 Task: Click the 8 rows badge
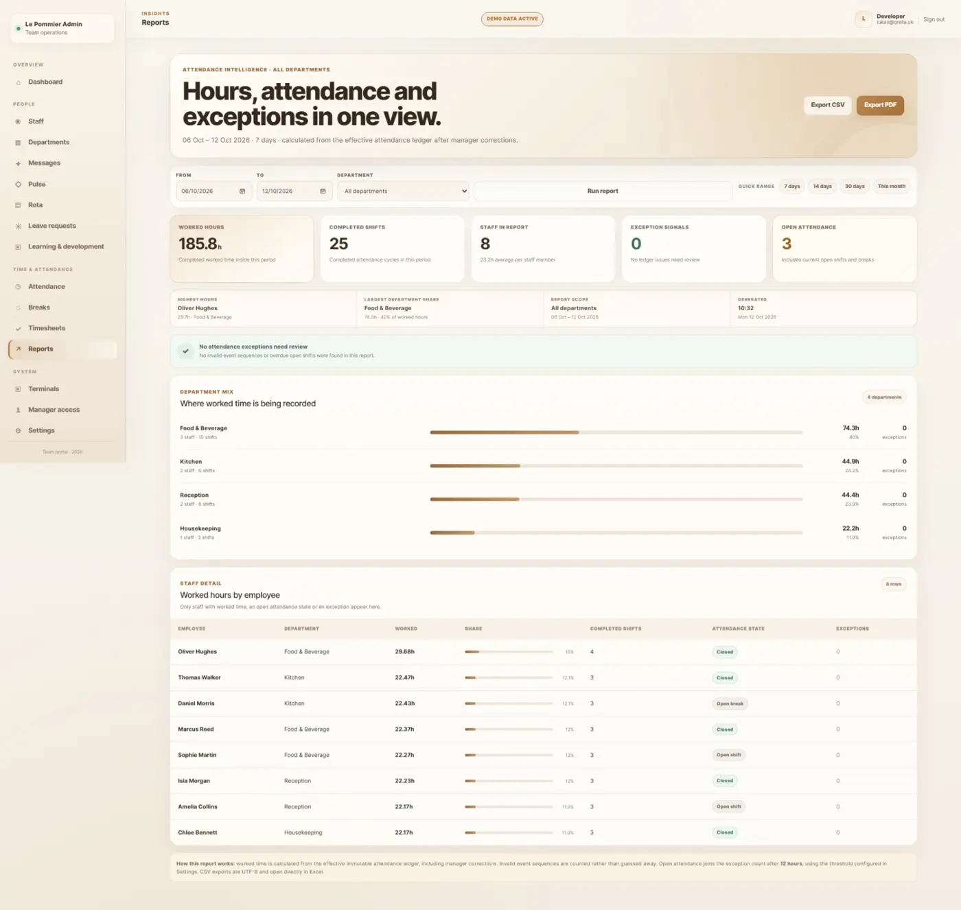coord(894,585)
